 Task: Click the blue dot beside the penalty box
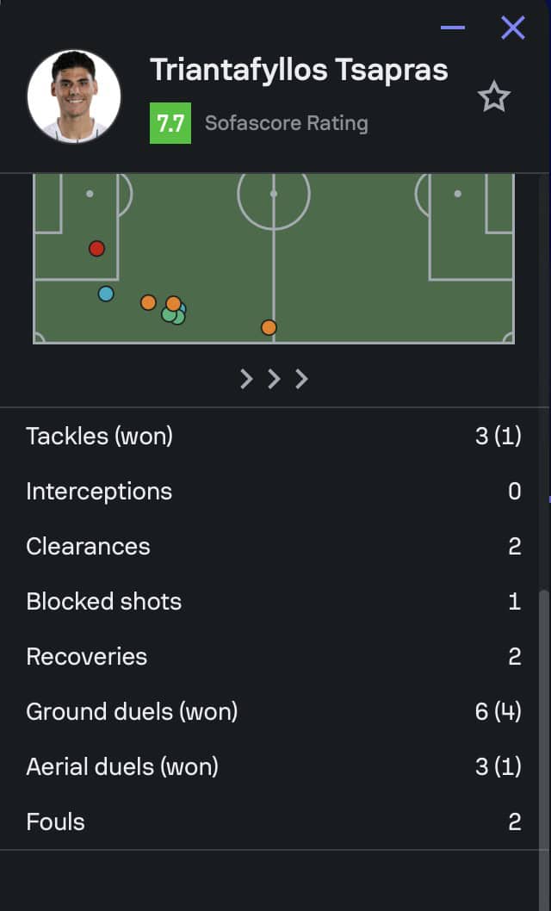106,294
